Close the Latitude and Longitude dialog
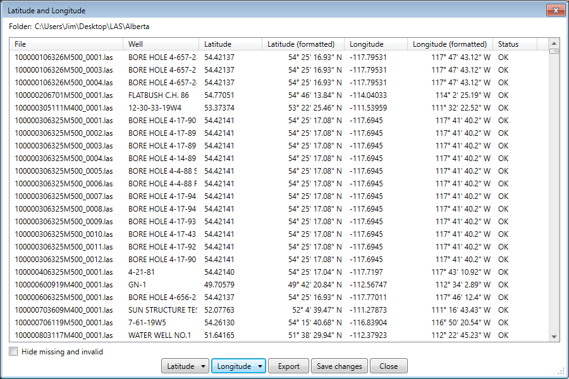The width and height of the screenshot is (569, 379). click(556, 10)
